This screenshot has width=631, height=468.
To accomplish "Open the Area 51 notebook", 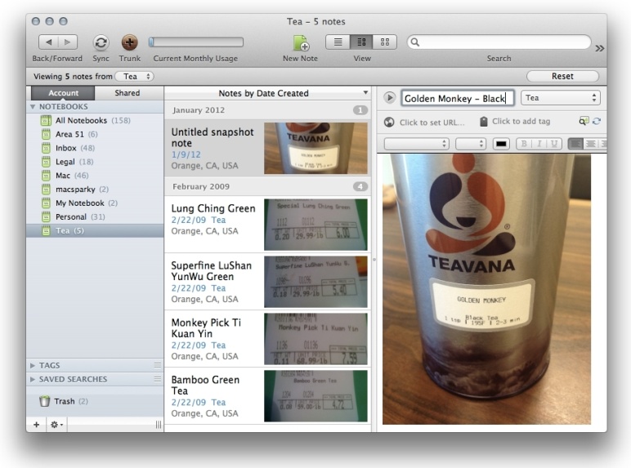I will tap(95, 134).
